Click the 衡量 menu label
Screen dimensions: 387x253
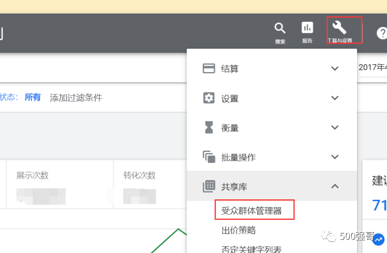230,128
